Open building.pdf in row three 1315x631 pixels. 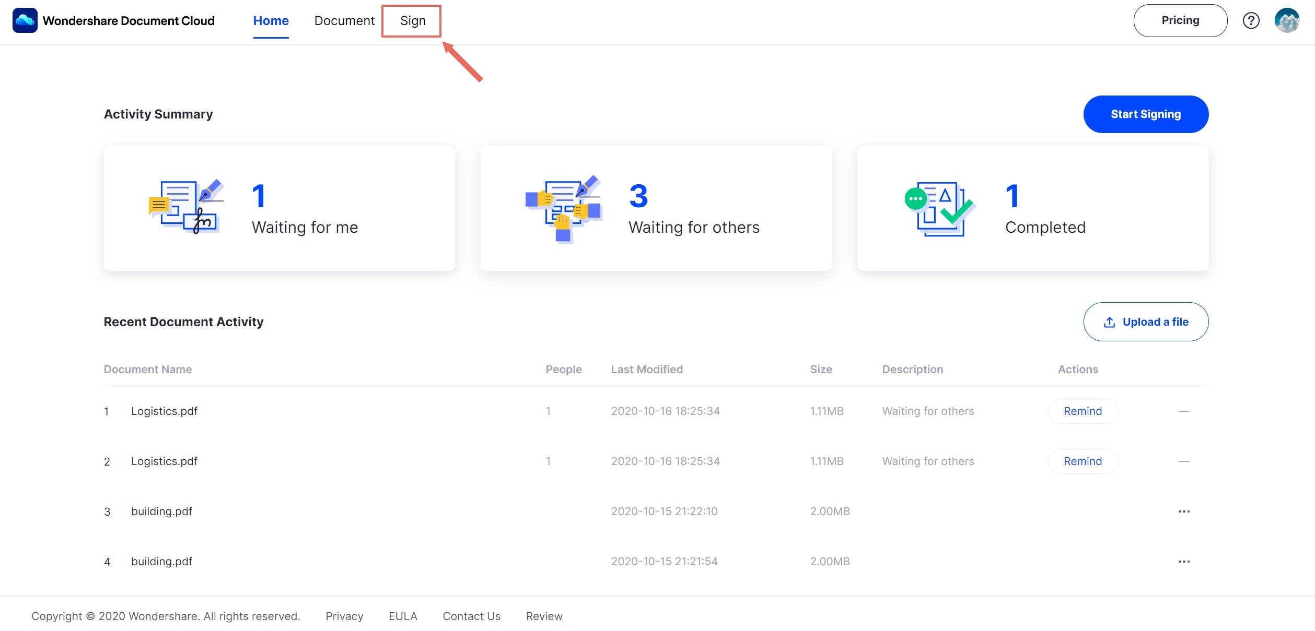tap(161, 511)
